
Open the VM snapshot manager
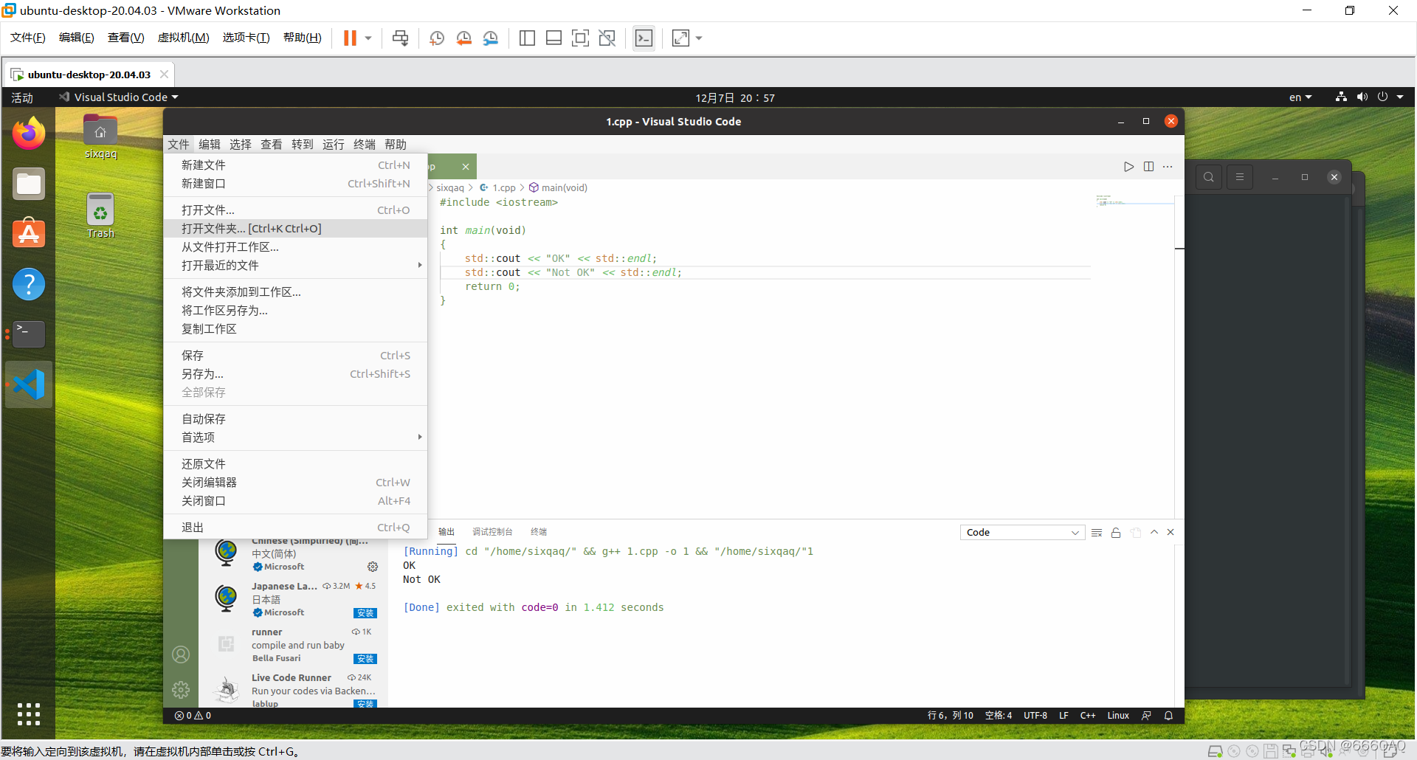(x=490, y=38)
